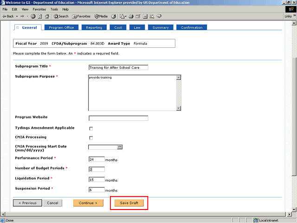Open the Discuss toolbar icon
Viewport: 297px width, 223px height.
(145, 17)
